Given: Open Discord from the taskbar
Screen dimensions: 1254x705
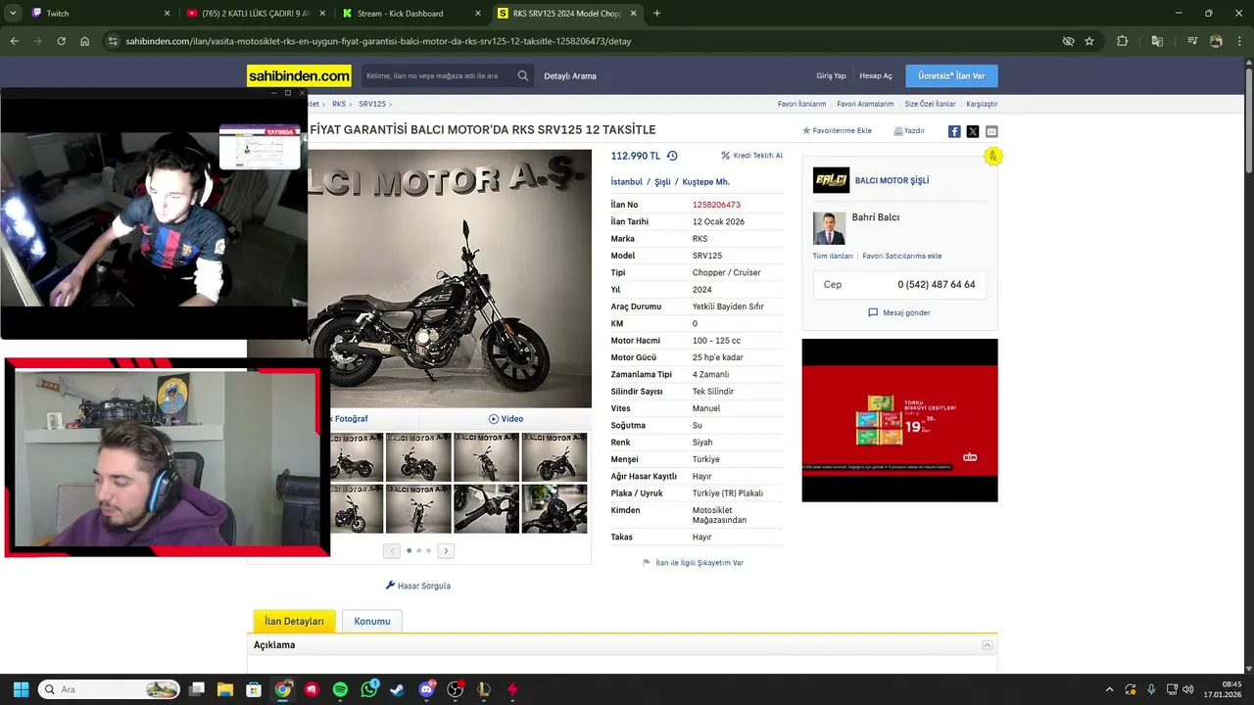Looking at the screenshot, I should [426, 689].
